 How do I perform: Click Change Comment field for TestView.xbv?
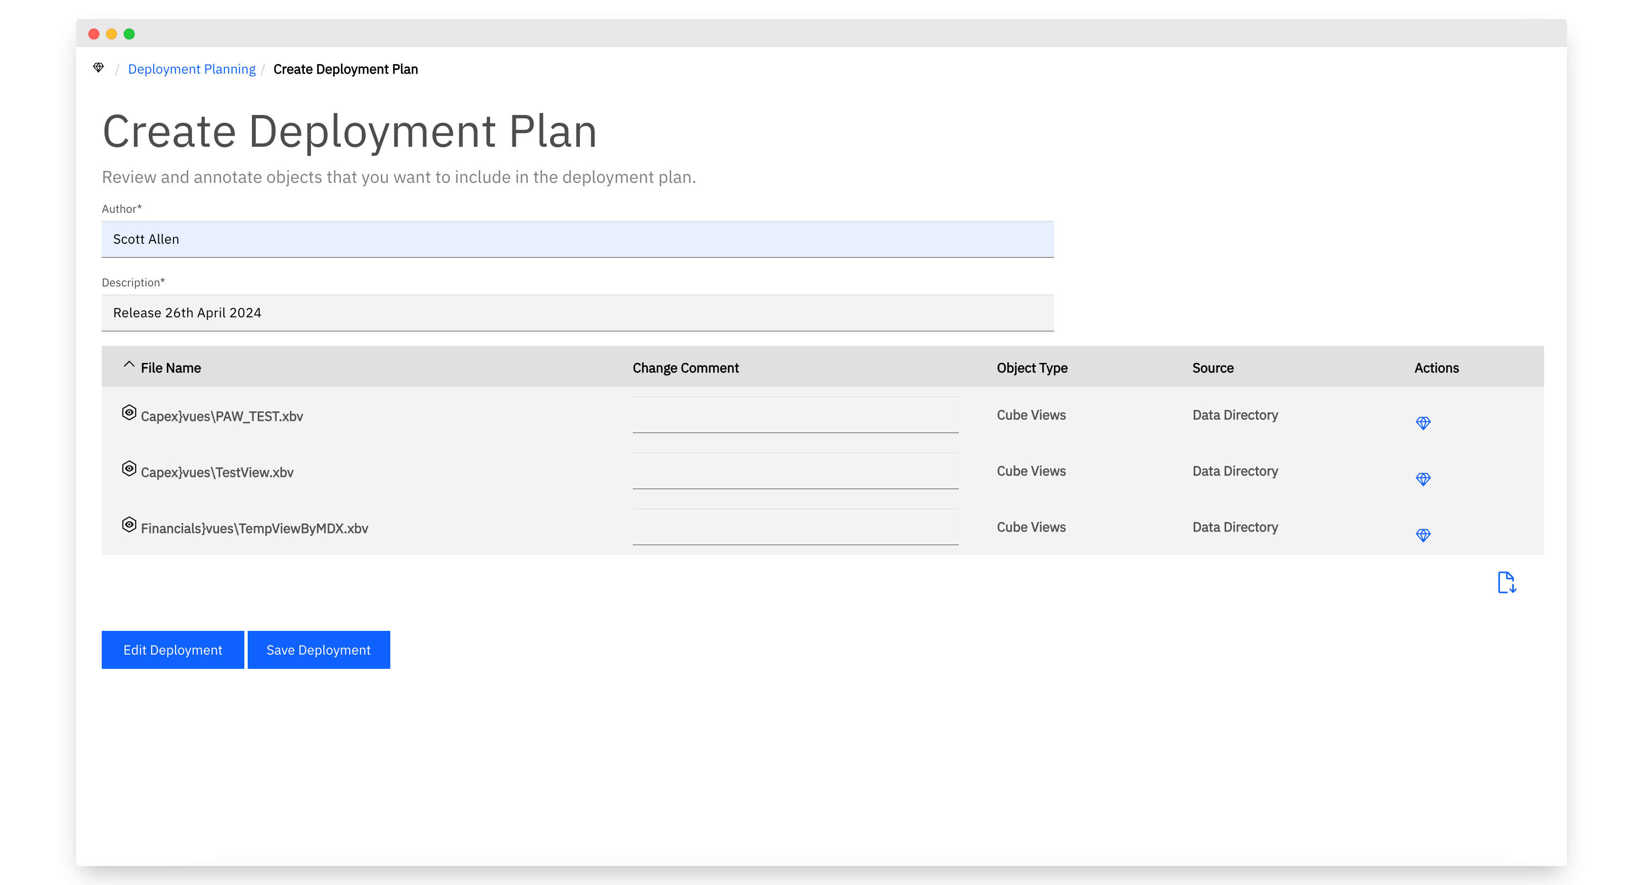pos(795,471)
